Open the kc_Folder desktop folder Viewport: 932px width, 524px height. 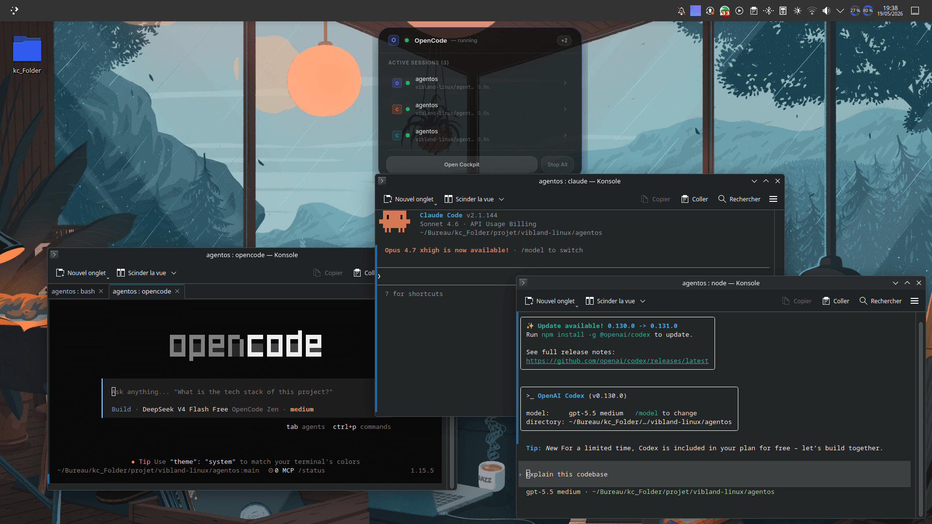pyautogui.click(x=27, y=54)
